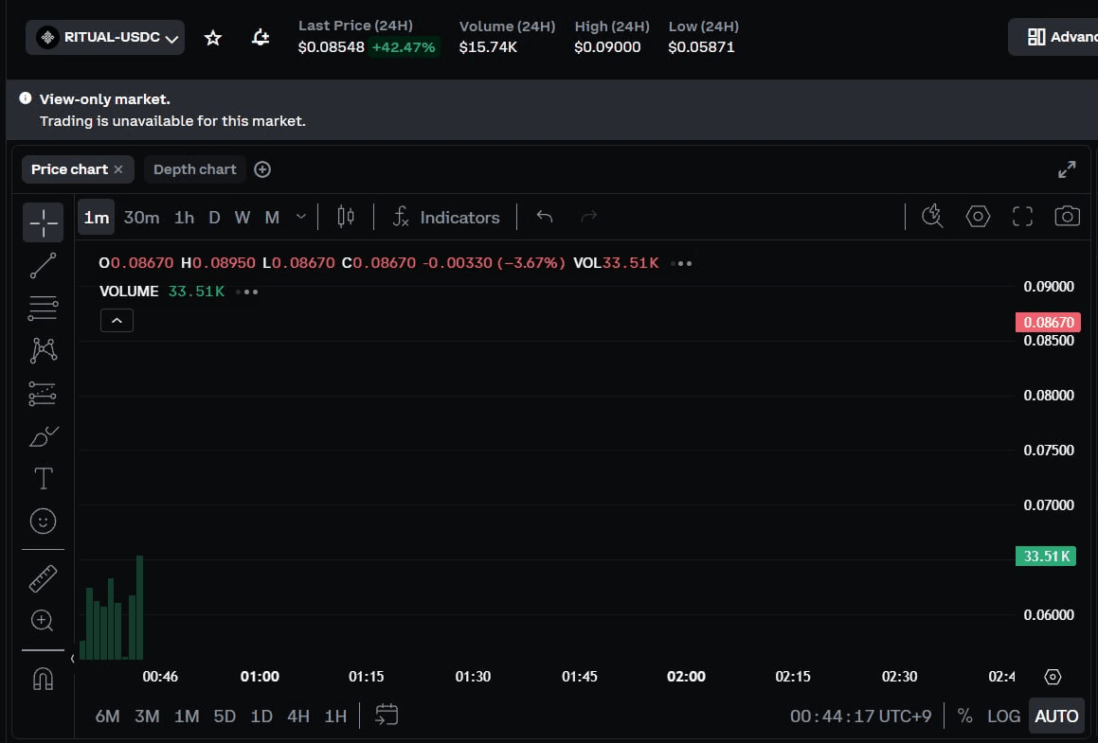The image size is (1098, 743).
Task: Open the go to date calendar
Action: click(x=387, y=715)
